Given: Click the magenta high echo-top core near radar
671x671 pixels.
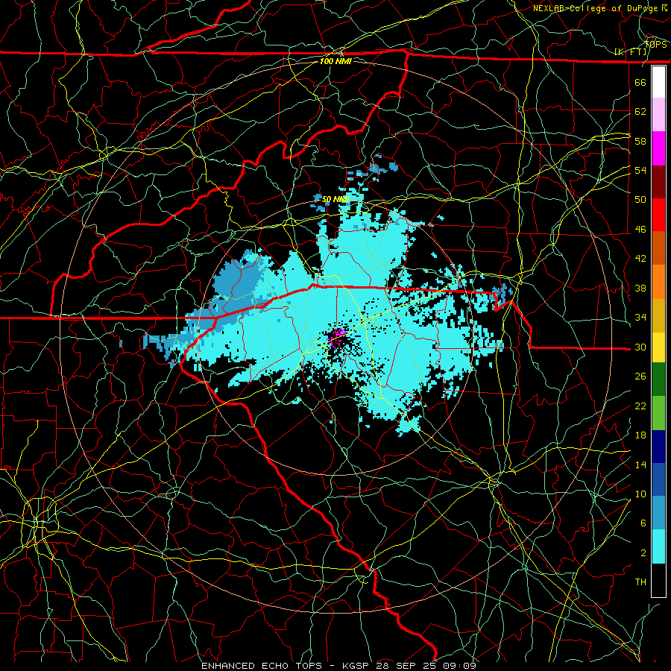Looking at the screenshot, I should pyautogui.click(x=336, y=336).
